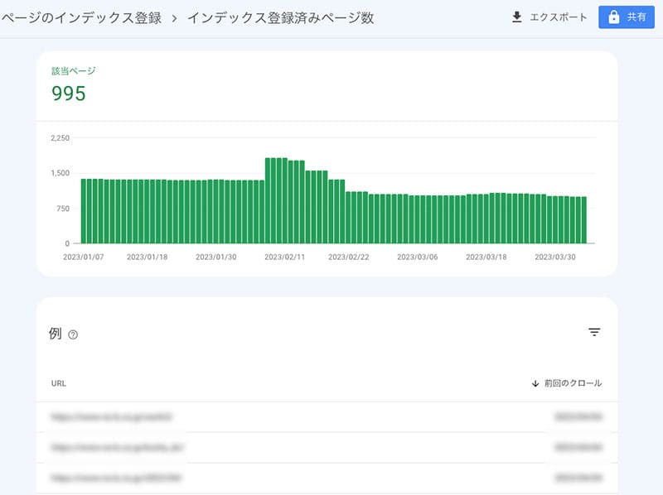Open the filter icon in 例 table
This screenshot has width=663, height=495.
tap(594, 333)
